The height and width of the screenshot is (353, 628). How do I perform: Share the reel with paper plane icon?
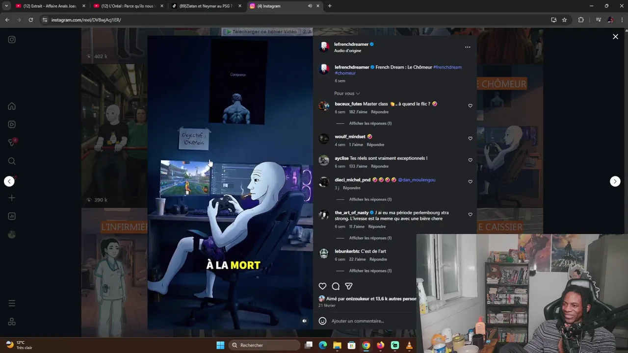pos(349,286)
